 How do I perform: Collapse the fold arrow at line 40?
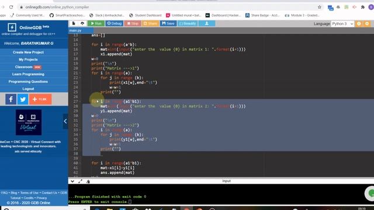coord(80,163)
